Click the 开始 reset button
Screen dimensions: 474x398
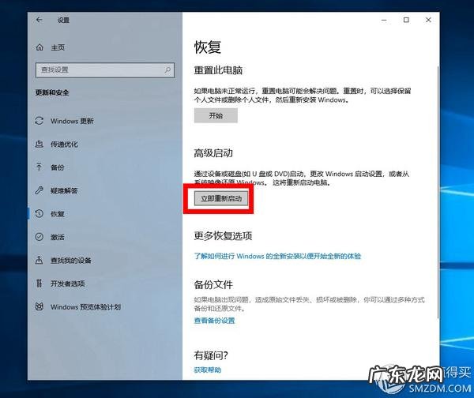(216, 116)
